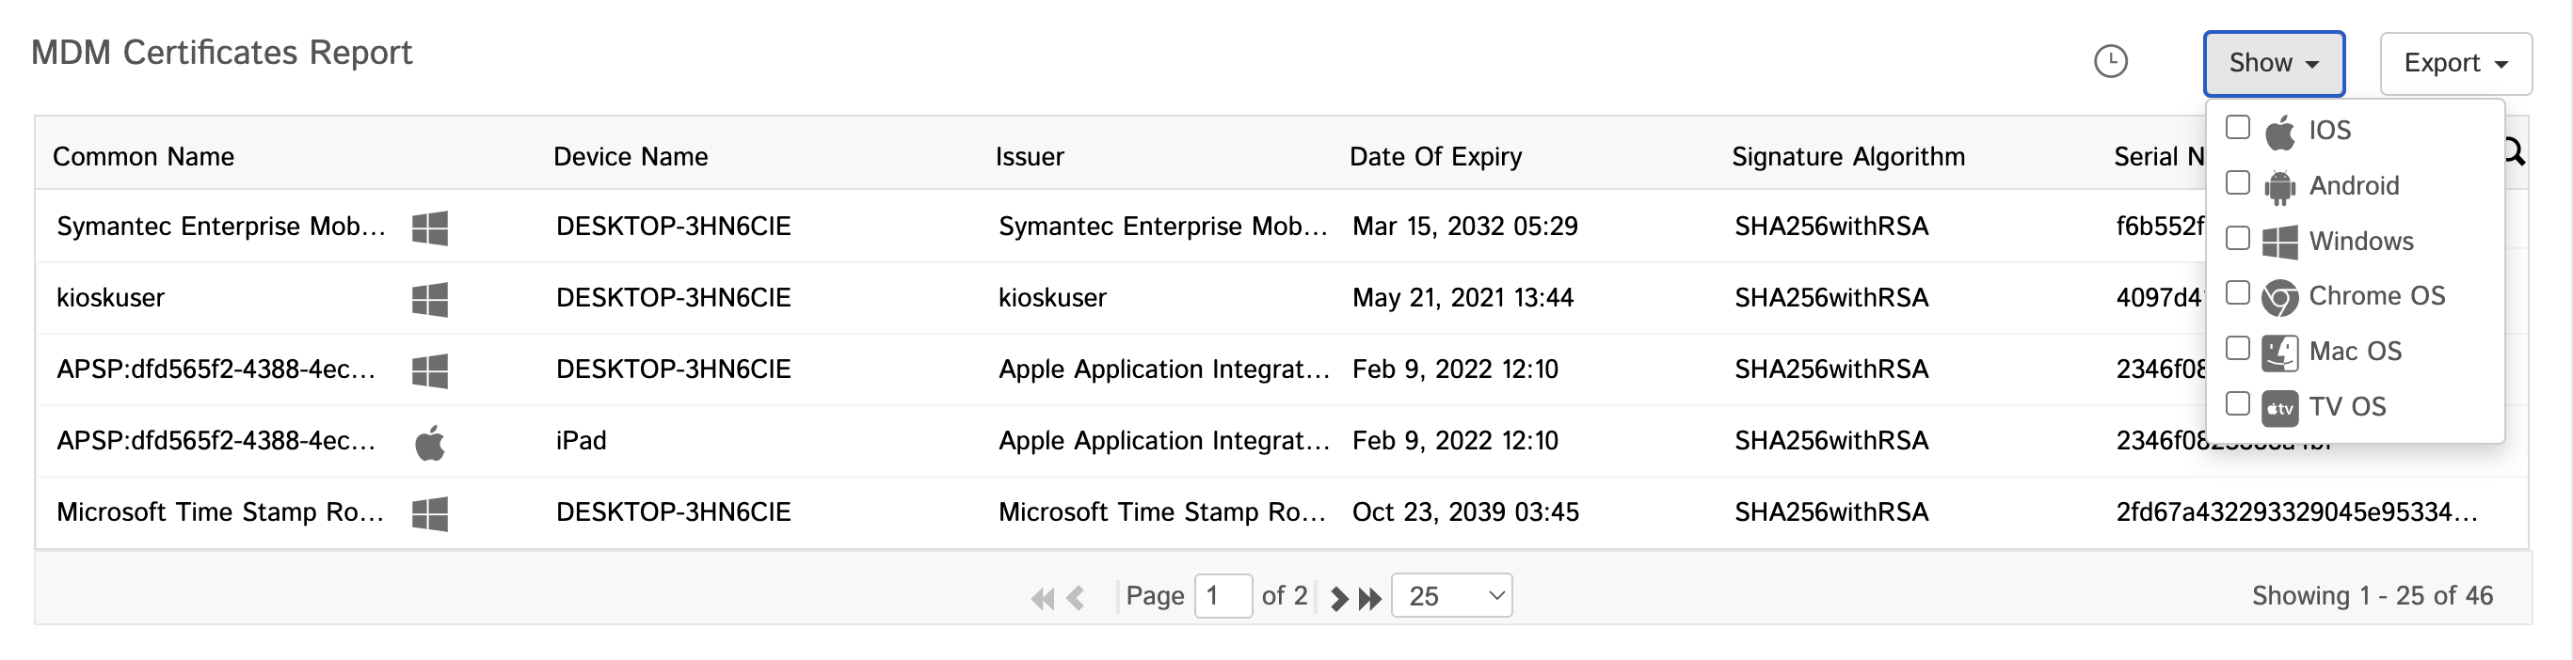Click the Common Name column header
2573x660 pixels.
[x=144, y=157]
